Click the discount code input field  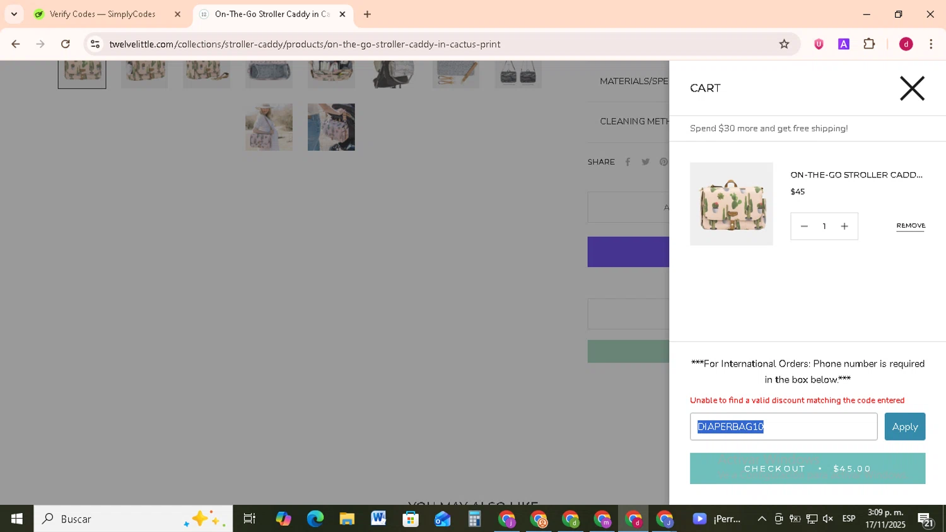tap(783, 427)
